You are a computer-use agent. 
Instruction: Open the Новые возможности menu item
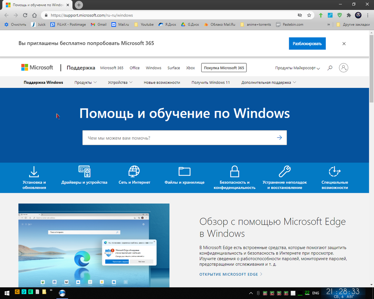tap(162, 83)
